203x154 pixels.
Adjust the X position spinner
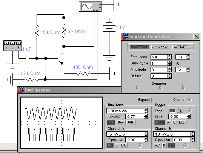click(x=146, y=116)
